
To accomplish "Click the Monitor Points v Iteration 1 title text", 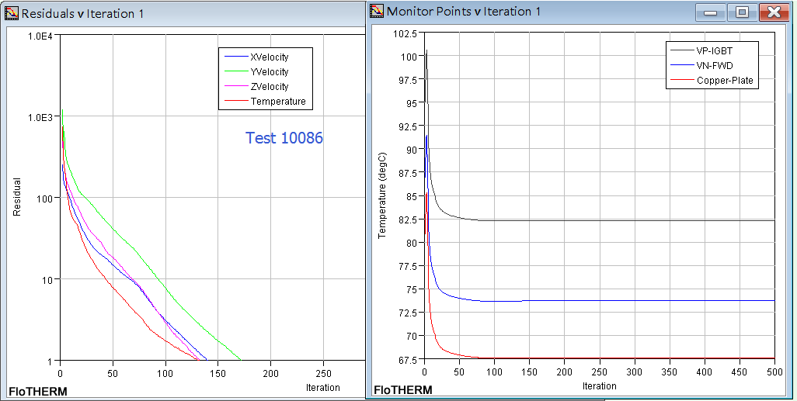I will click(x=464, y=11).
